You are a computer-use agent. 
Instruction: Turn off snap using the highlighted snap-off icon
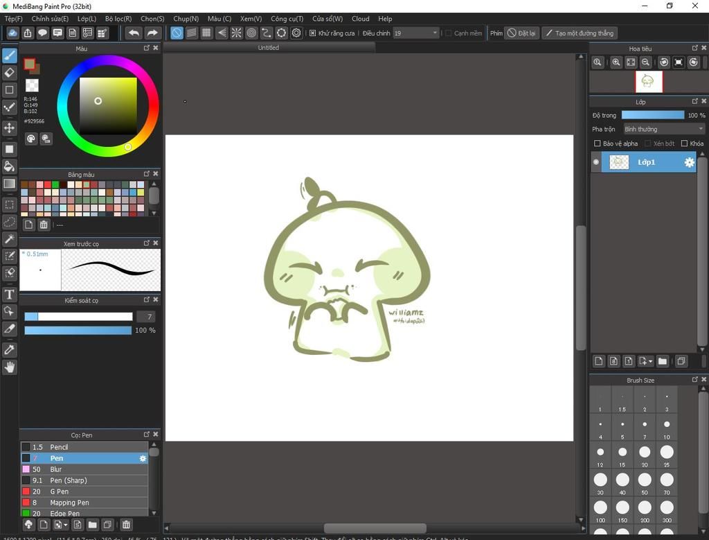coord(177,33)
